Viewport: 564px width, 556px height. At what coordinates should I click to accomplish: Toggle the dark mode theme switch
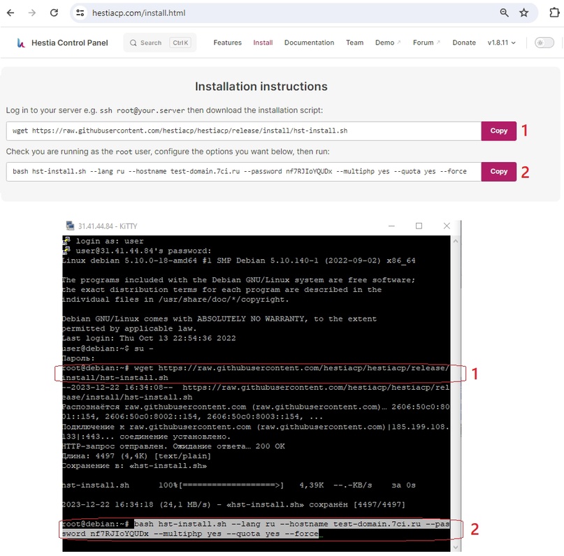pyautogui.click(x=543, y=43)
